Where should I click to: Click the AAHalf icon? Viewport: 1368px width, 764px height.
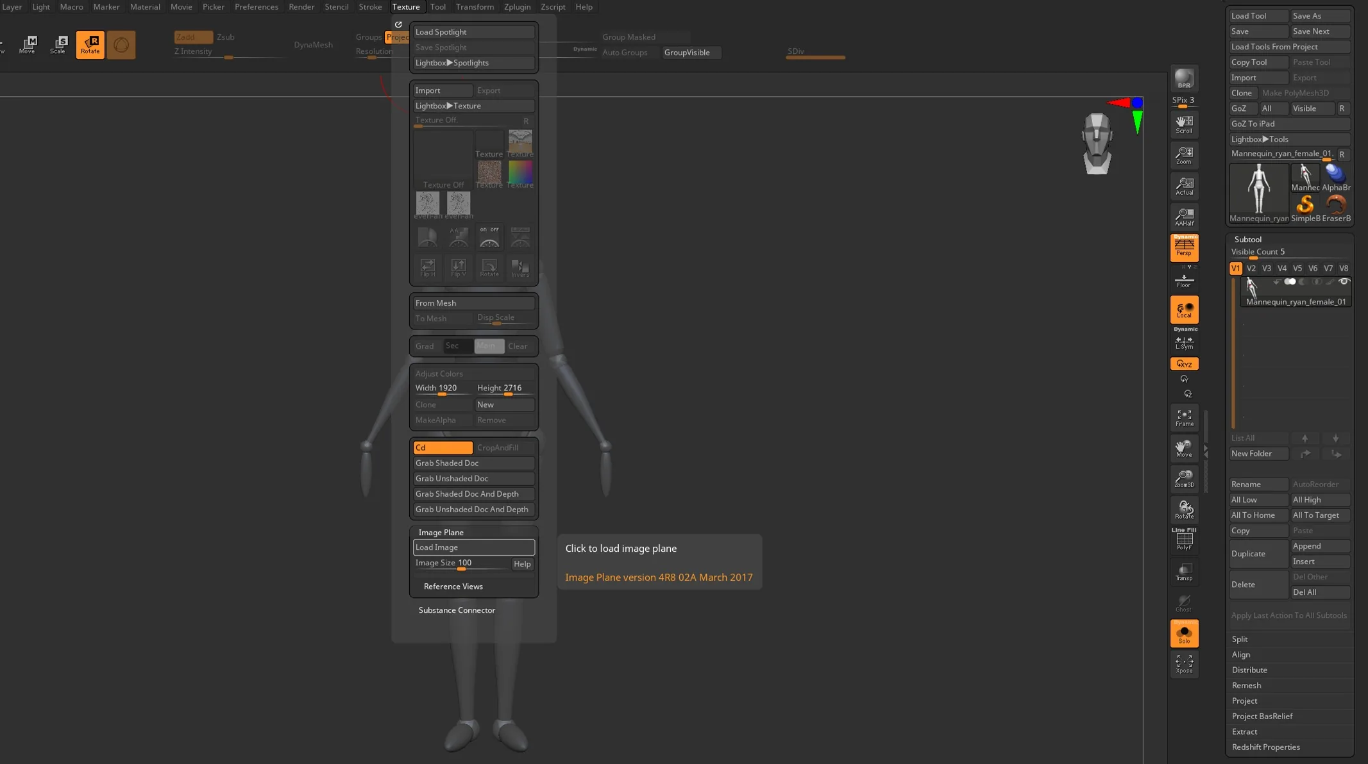1184,217
